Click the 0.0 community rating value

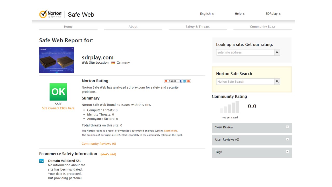(252, 106)
